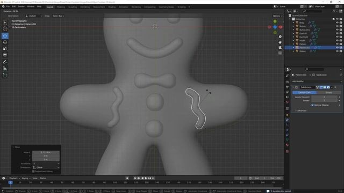
Task: Click the pan view hand icon
Action: pyautogui.click(x=280, y=42)
